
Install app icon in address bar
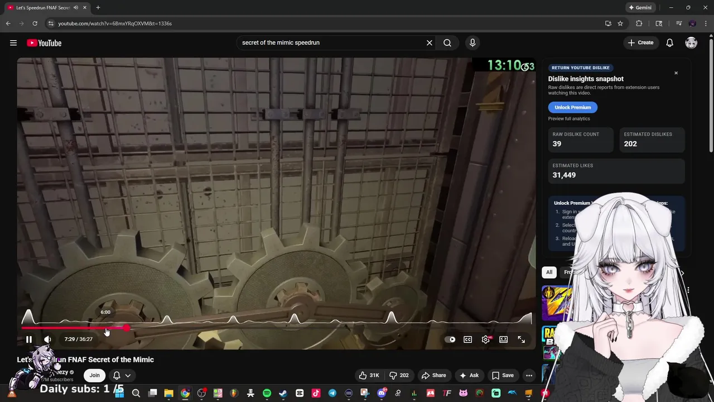click(608, 23)
